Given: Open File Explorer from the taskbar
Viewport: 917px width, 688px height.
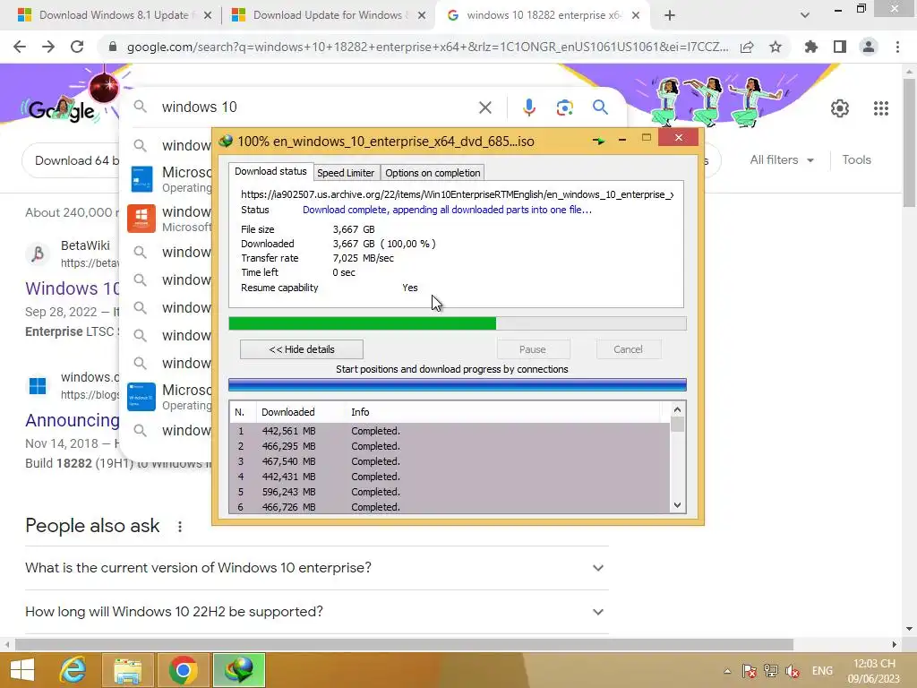Looking at the screenshot, I should click(x=128, y=670).
